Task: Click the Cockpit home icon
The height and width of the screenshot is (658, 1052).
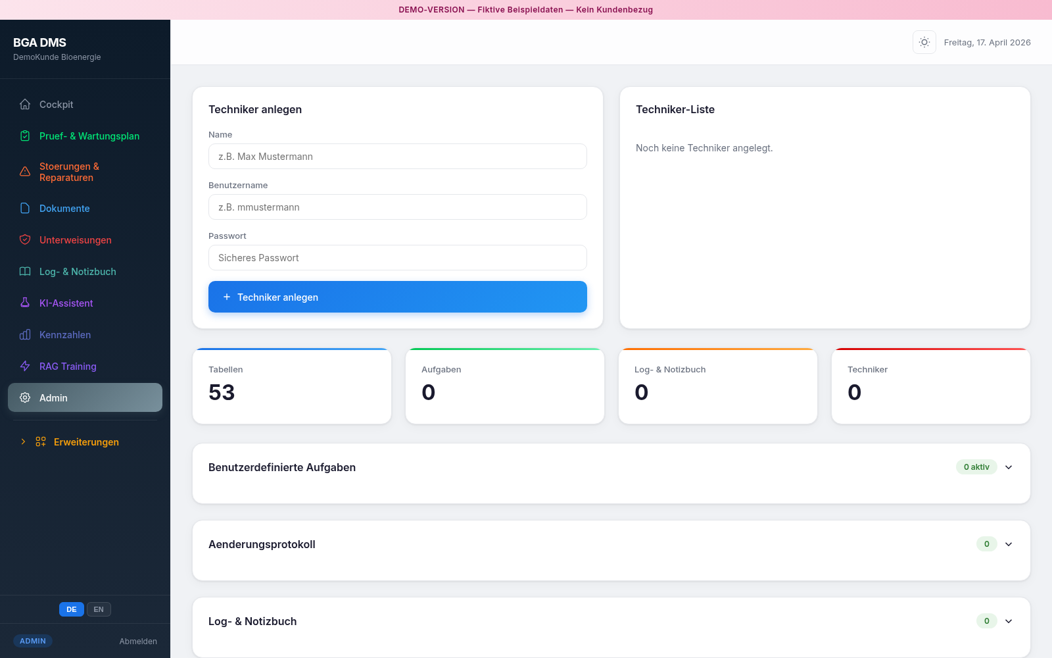Action: [25, 104]
